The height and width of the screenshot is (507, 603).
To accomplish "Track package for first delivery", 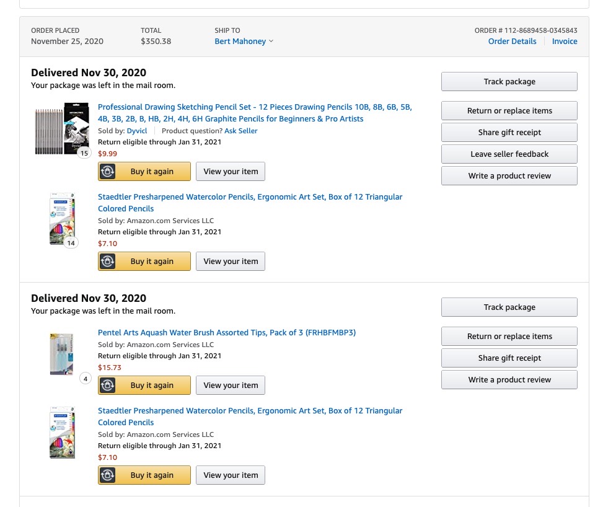I will [x=509, y=82].
